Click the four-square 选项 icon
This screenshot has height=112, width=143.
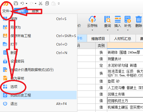point(5,87)
